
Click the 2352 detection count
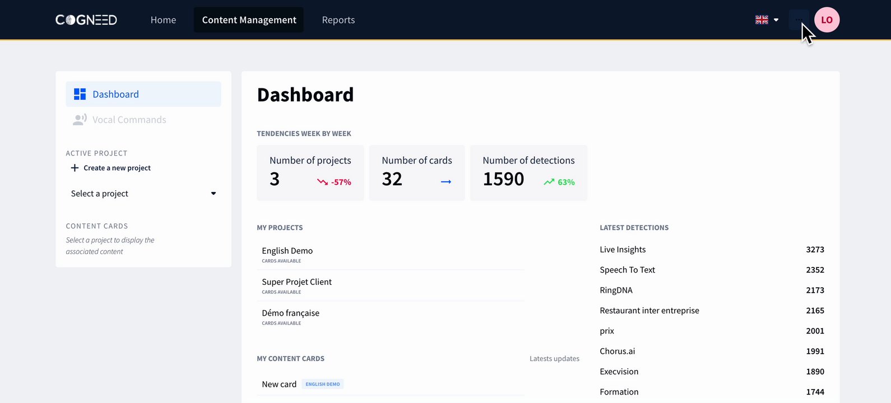(x=815, y=270)
